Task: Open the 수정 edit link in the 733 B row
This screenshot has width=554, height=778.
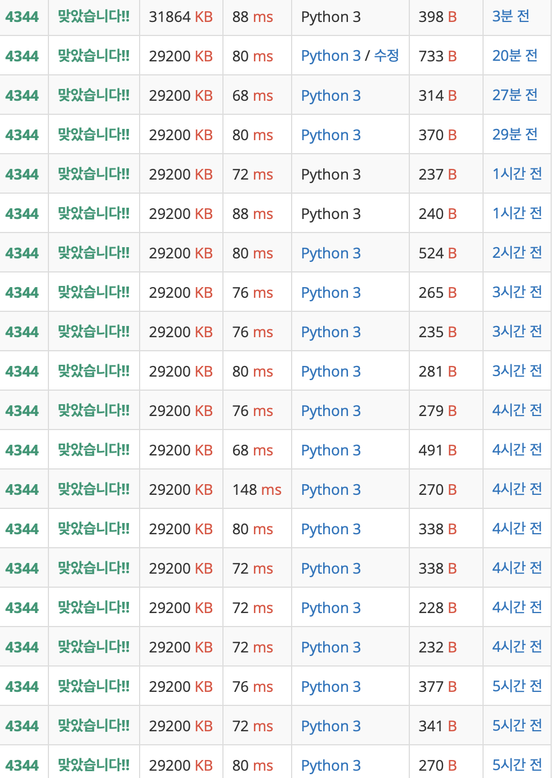Action: coord(387,56)
